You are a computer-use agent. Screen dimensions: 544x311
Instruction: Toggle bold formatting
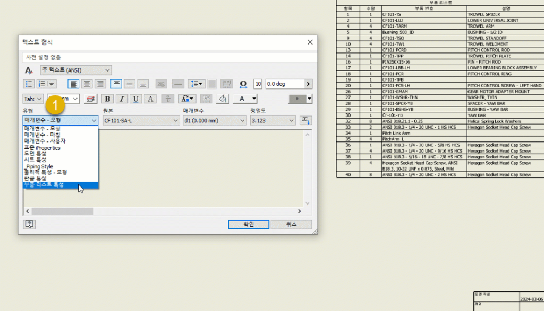tap(107, 99)
